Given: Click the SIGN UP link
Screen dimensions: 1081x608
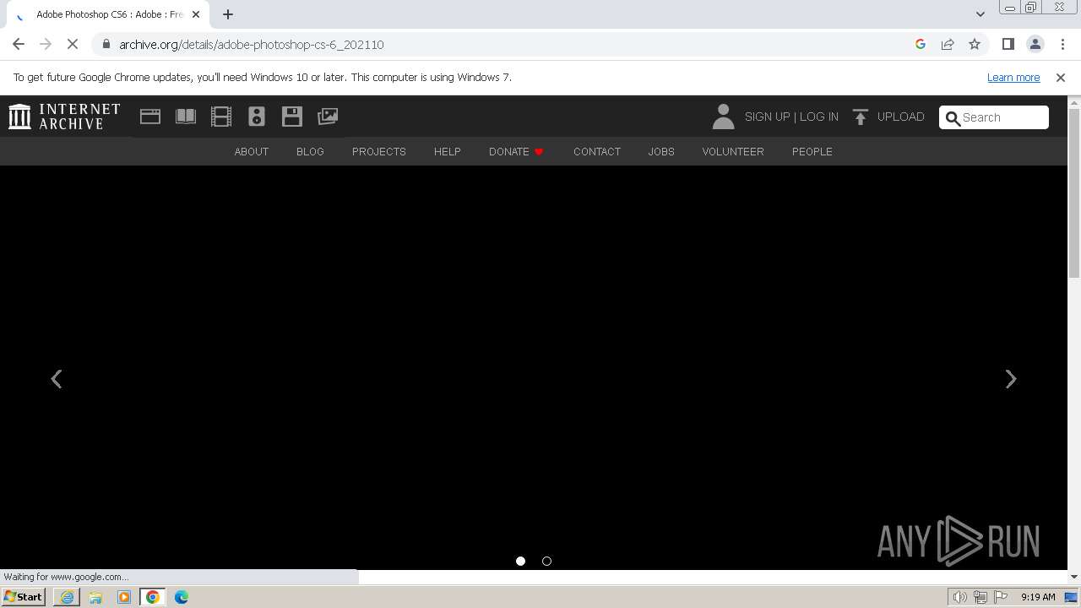Looking at the screenshot, I should [x=767, y=117].
